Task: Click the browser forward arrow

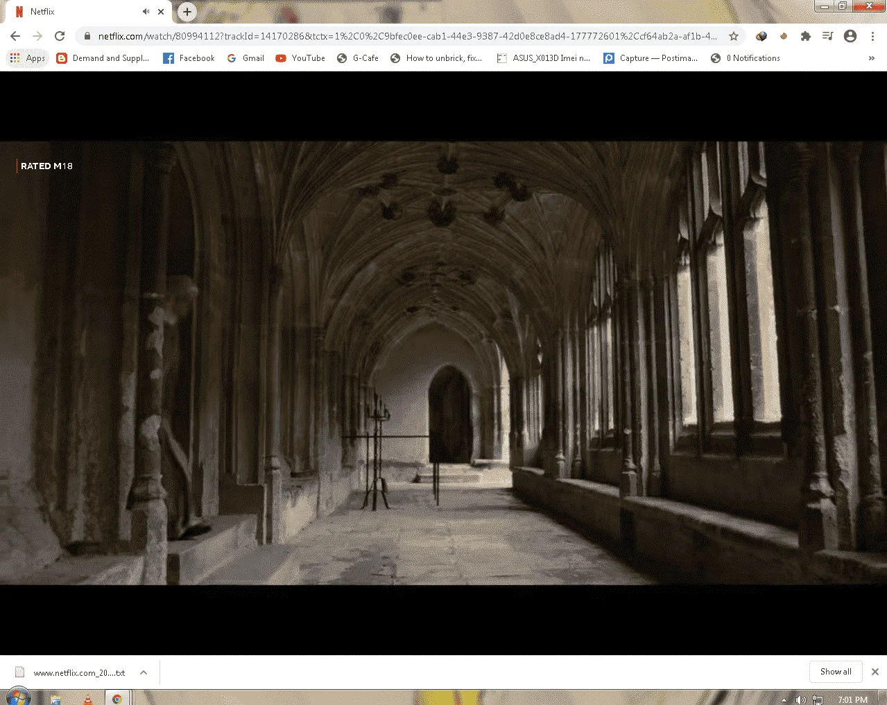Action: pos(37,36)
